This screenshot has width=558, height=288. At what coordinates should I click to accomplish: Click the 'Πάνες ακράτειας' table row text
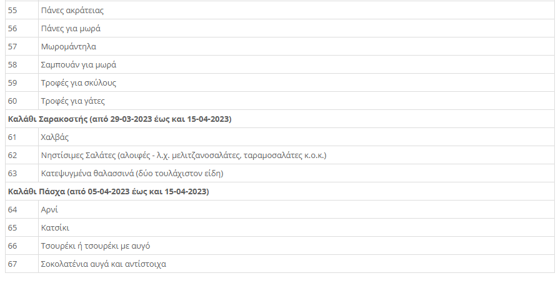click(x=72, y=11)
